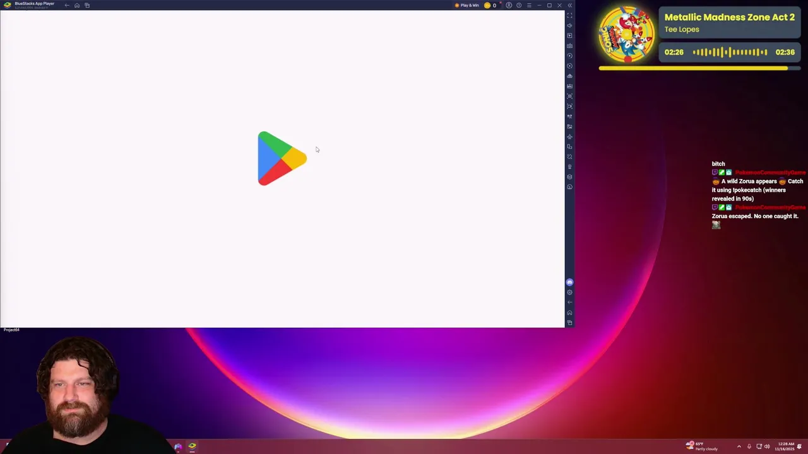The width and height of the screenshot is (808, 454).
Task: Open the Discord icon in the side toolbar
Action: click(569, 282)
